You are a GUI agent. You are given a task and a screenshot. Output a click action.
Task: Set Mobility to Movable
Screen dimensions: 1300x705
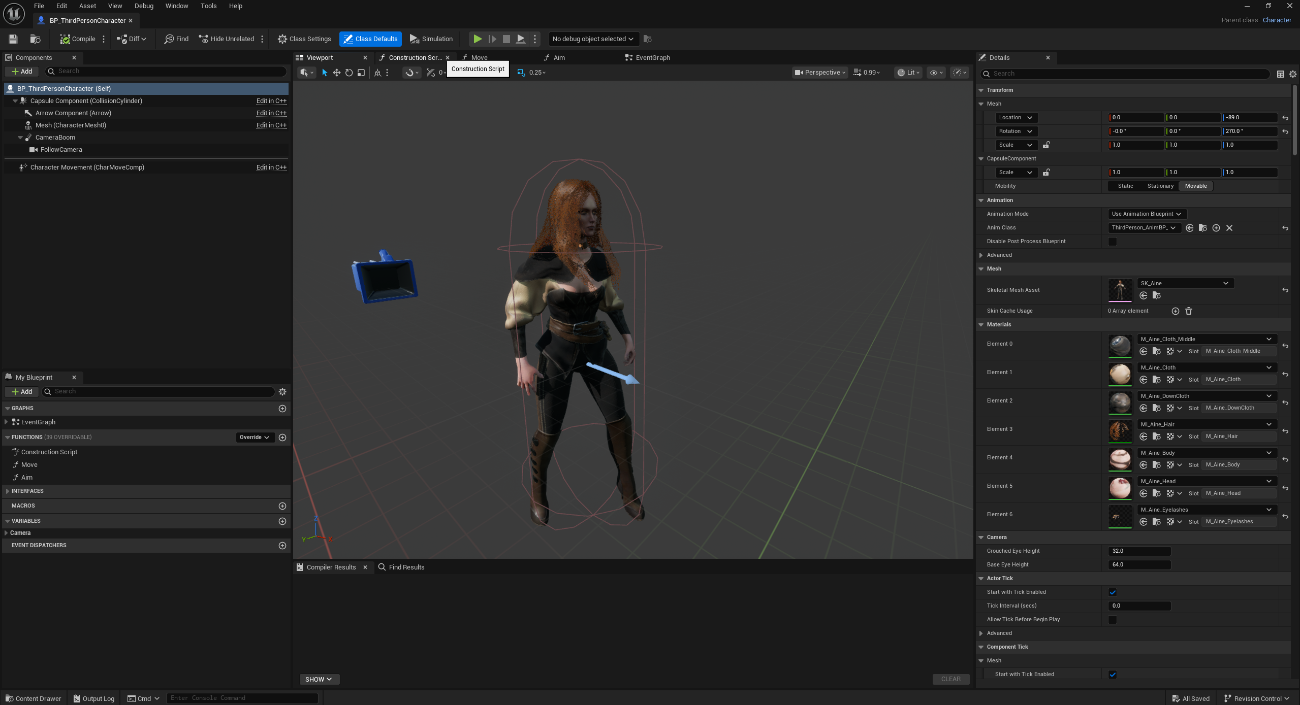tap(1196, 186)
